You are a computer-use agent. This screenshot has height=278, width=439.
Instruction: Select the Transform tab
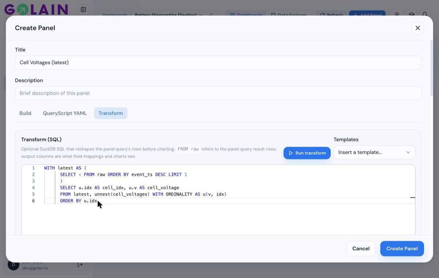coord(110,113)
